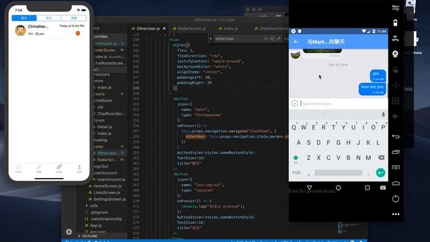Select the userAccount folder in explorer
The image size is (430, 242).
click(105, 173)
